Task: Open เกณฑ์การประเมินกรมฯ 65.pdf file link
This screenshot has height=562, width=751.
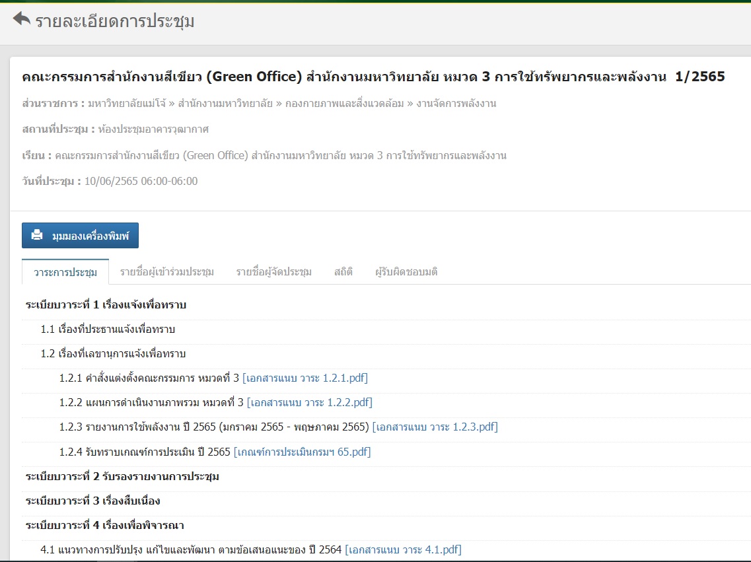Action: [302, 452]
